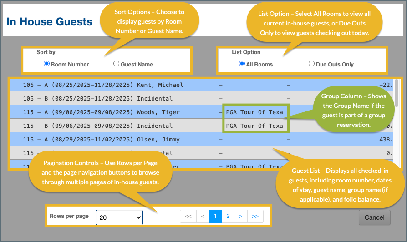Click PGA Tour Of Texa group for Woods

(254, 112)
